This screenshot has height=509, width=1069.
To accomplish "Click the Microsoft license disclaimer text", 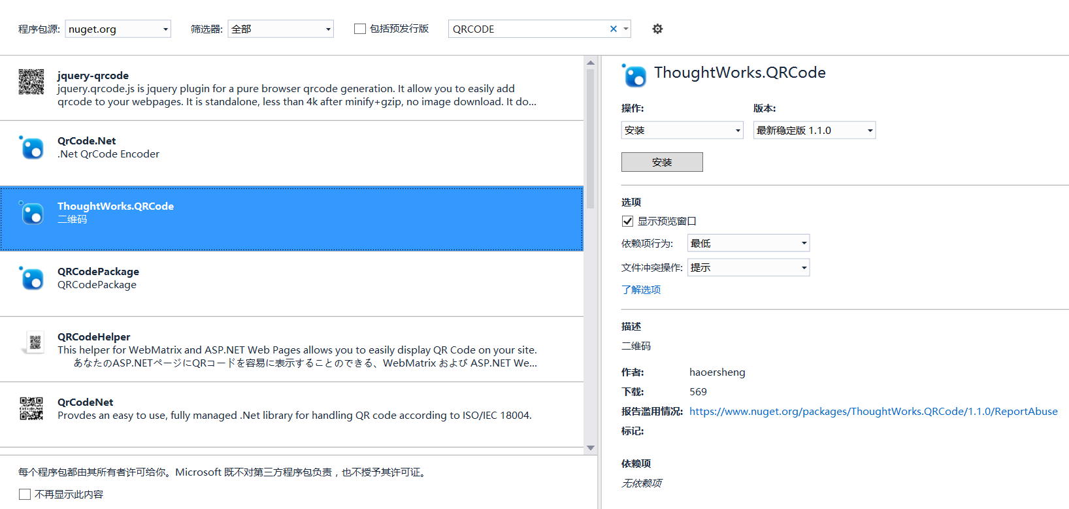I will 223,472.
